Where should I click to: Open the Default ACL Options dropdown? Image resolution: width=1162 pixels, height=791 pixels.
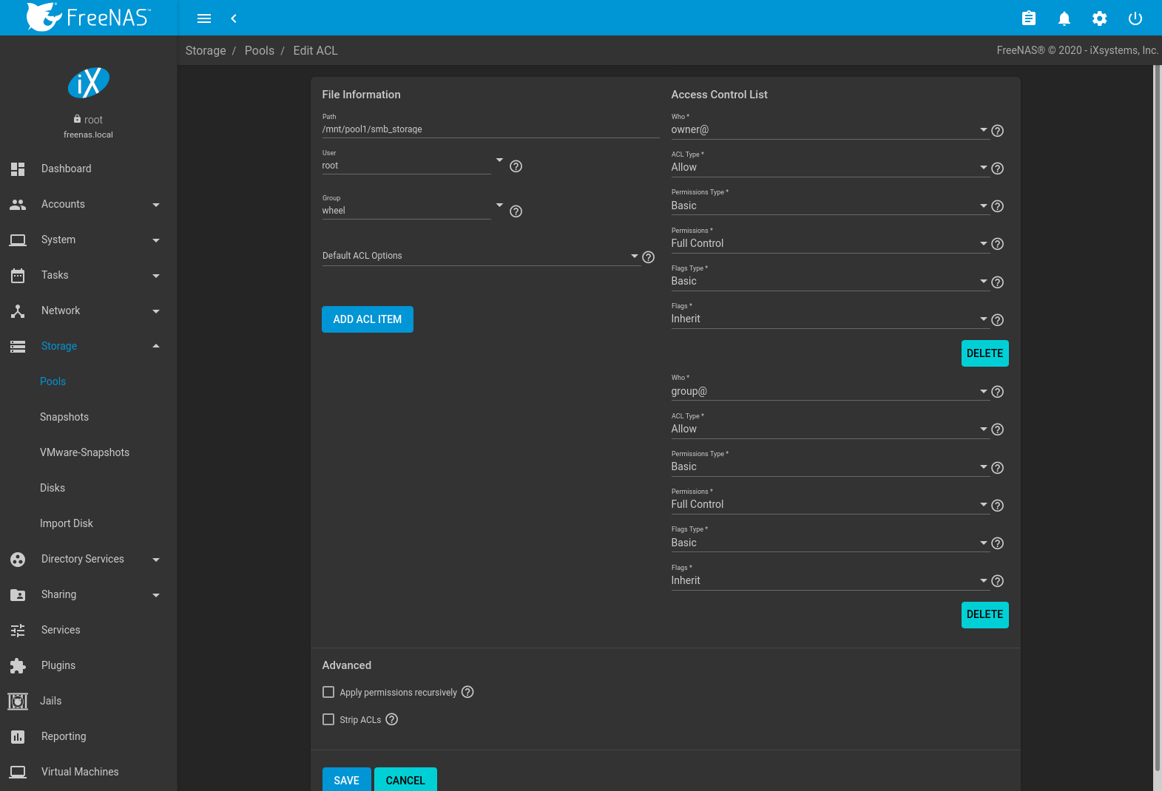click(x=481, y=256)
